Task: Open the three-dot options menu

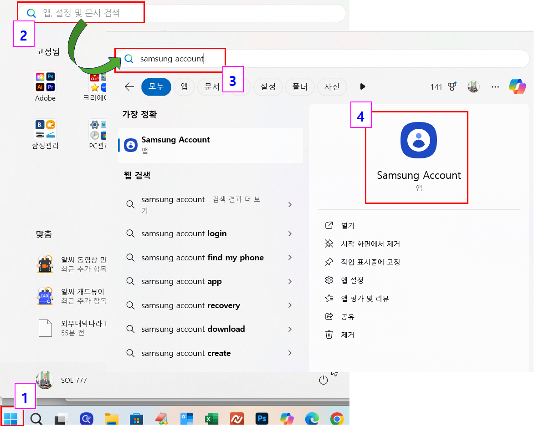Action: [x=495, y=87]
